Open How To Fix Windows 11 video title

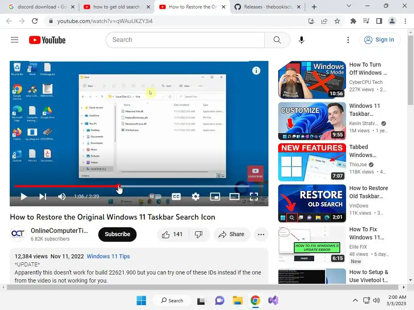367,233
